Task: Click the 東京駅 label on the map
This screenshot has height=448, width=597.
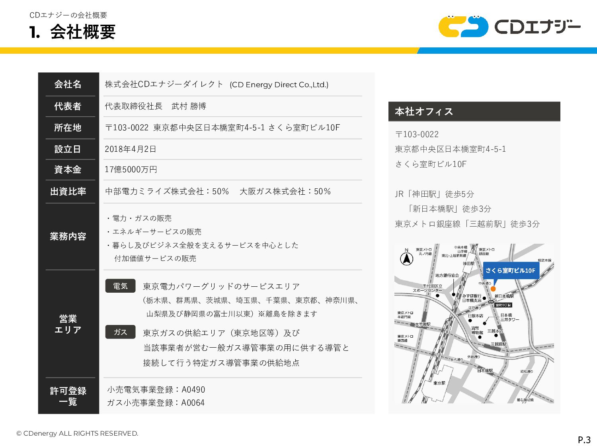Action: [x=439, y=383]
